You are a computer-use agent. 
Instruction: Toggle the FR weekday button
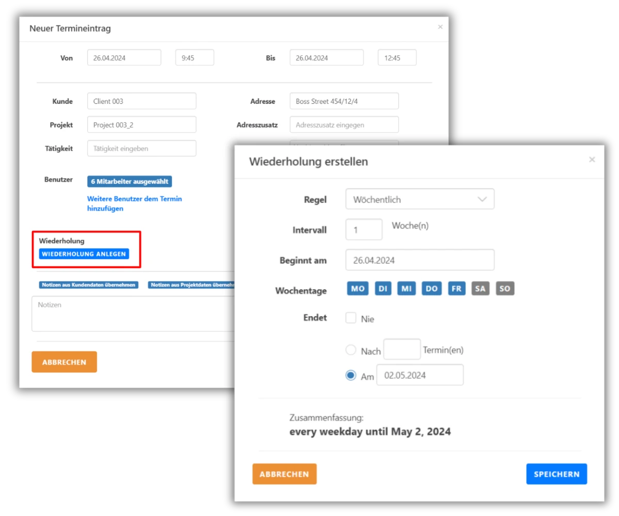pyautogui.click(x=457, y=288)
